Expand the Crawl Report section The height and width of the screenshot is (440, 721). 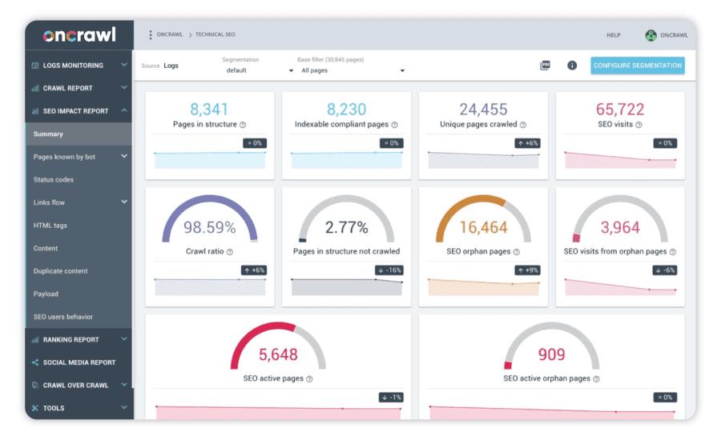pyautogui.click(x=124, y=87)
